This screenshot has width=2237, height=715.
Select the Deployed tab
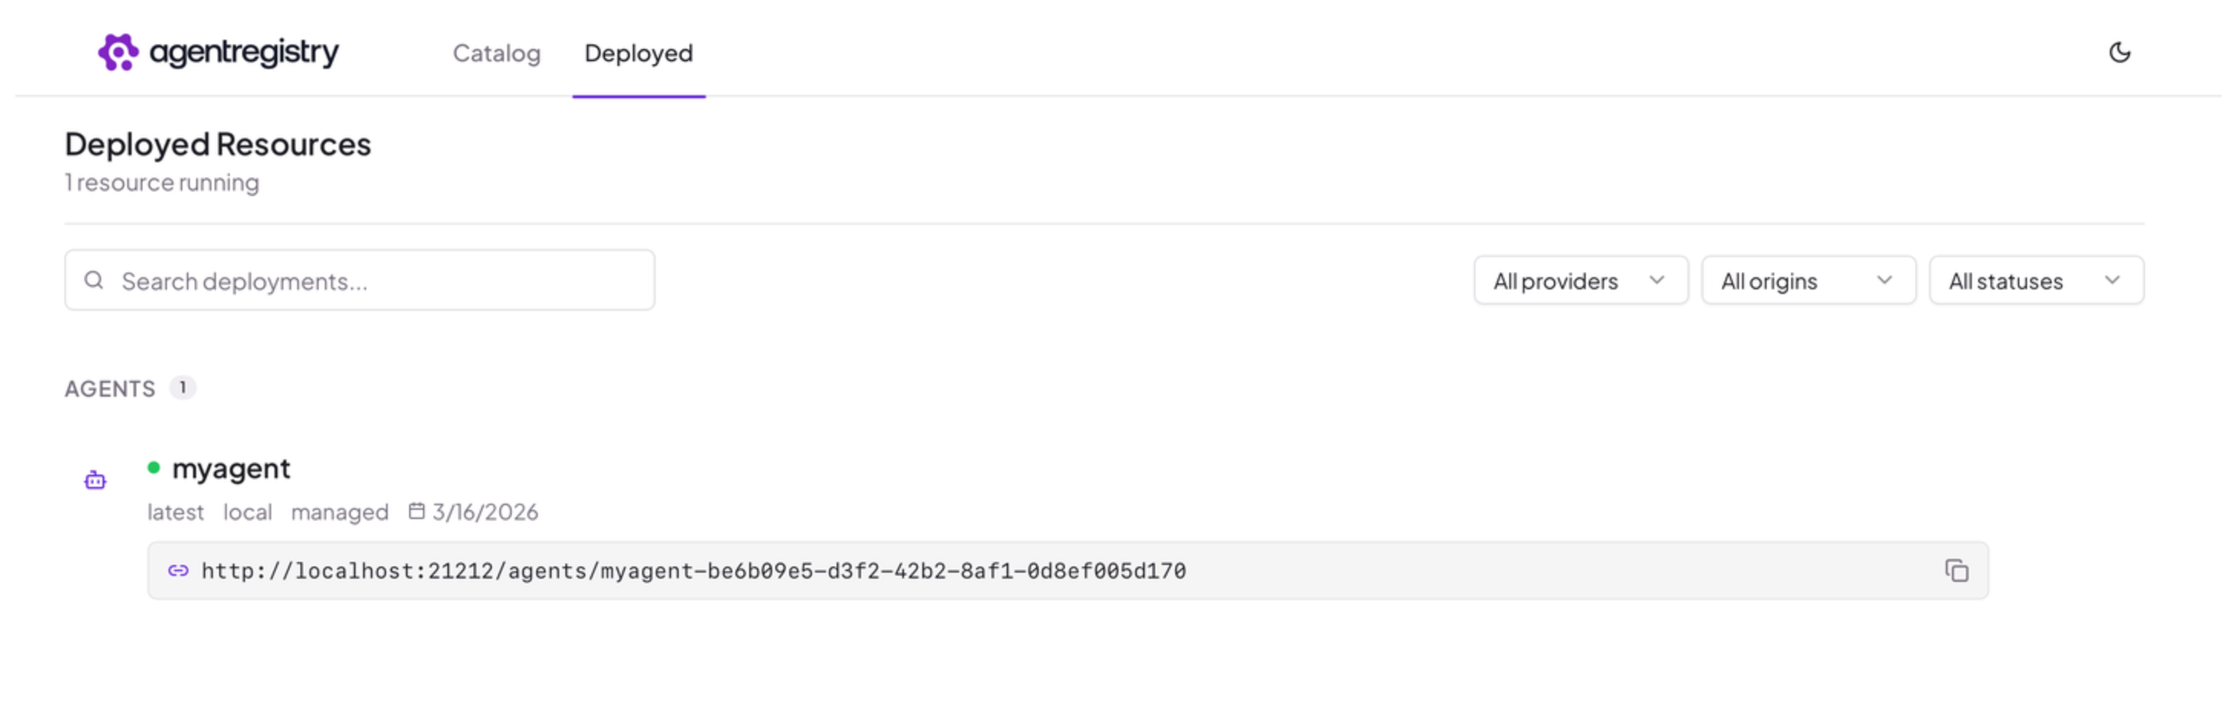click(638, 53)
